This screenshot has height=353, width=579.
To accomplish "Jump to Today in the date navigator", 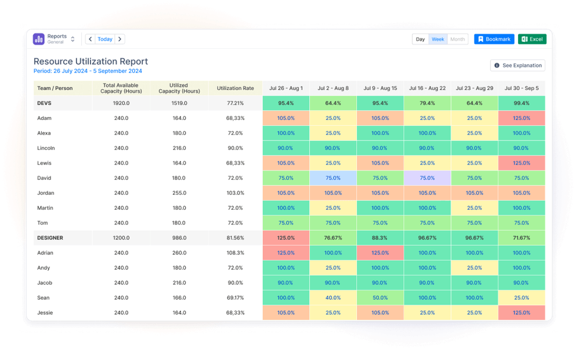I will tap(105, 39).
